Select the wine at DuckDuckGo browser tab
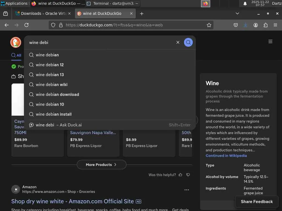282x211 pixels. tap(105, 13)
